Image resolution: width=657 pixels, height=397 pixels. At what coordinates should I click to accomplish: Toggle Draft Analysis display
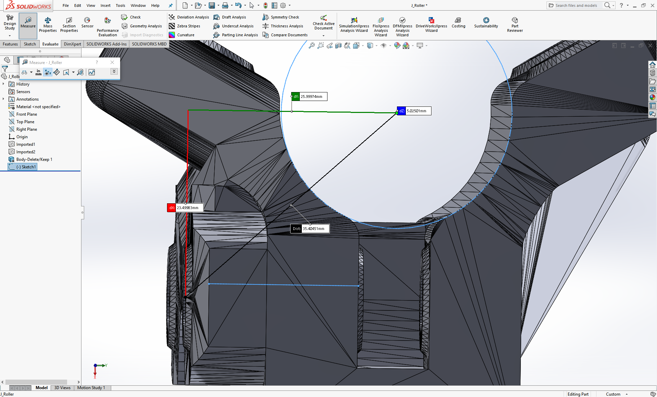point(230,17)
